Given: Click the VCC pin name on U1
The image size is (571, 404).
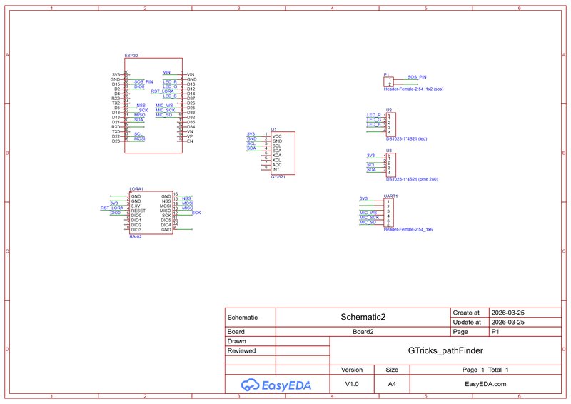Looking at the screenshot, I should (277, 136).
